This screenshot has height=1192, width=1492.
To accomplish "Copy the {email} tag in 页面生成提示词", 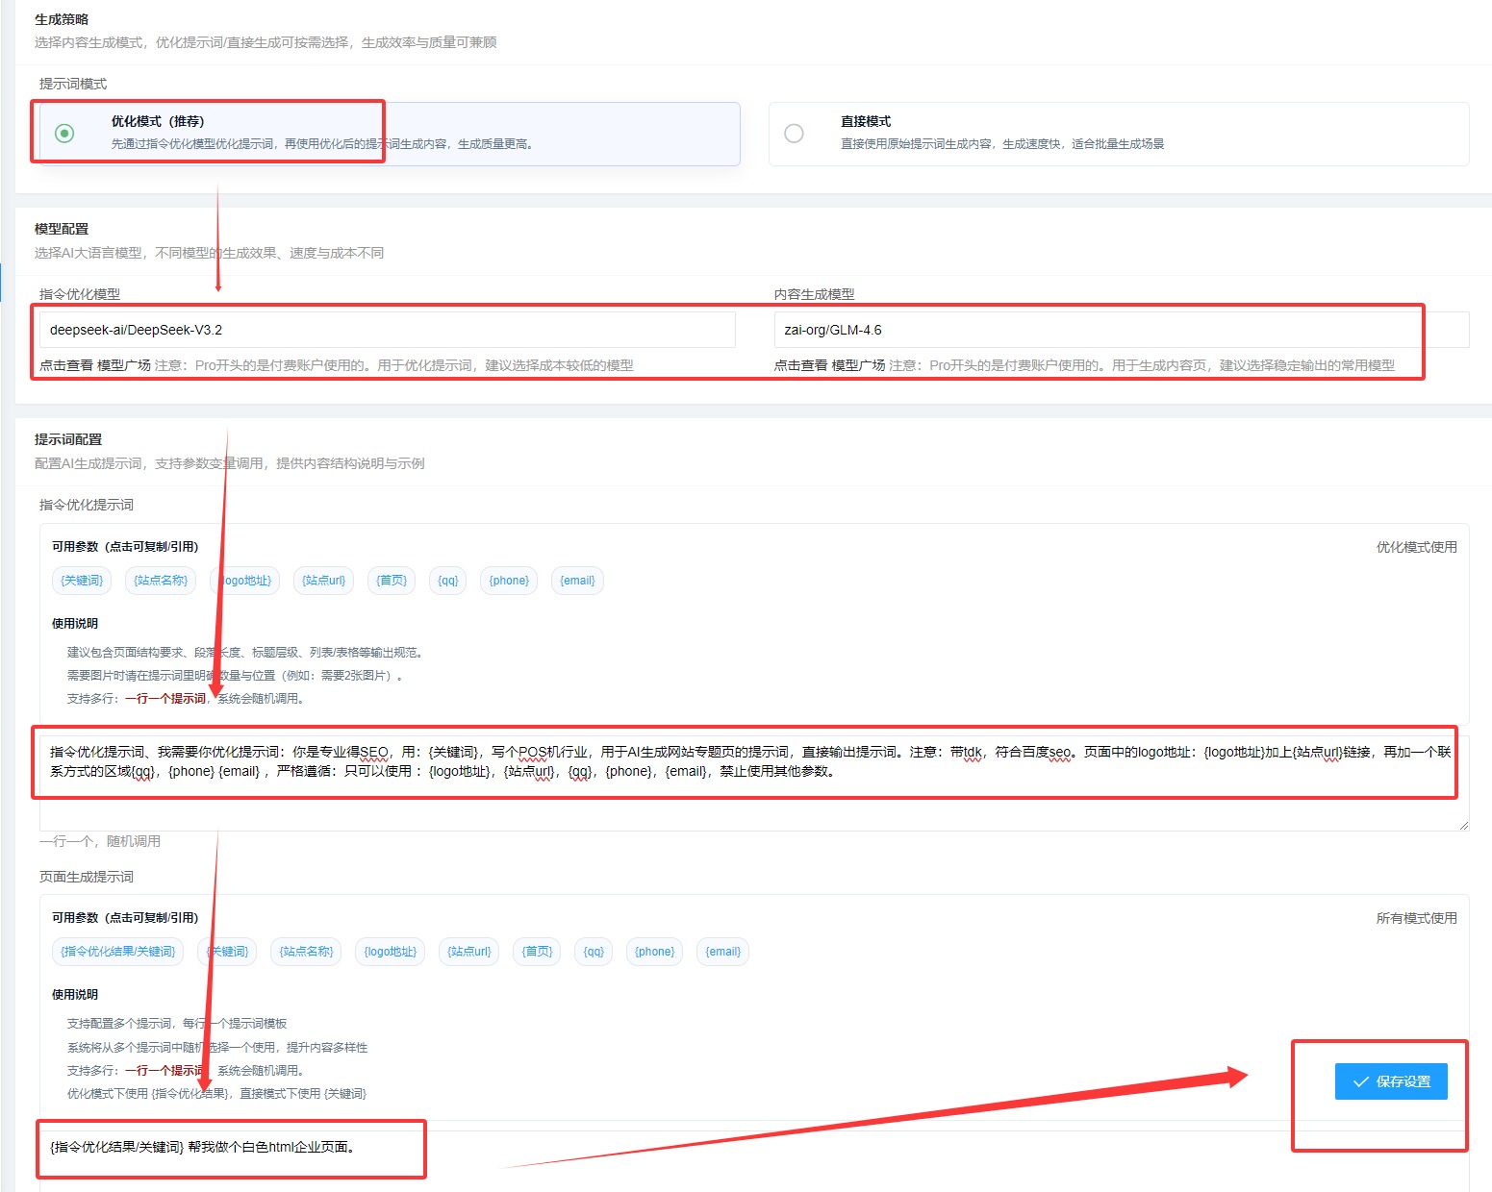I will tap(723, 952).
